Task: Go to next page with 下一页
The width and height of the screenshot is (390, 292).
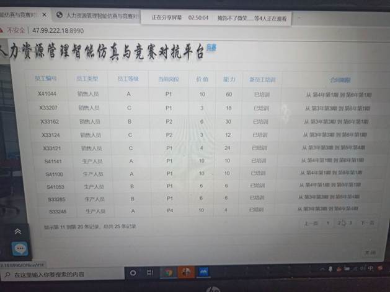Action: coord(367,223)
